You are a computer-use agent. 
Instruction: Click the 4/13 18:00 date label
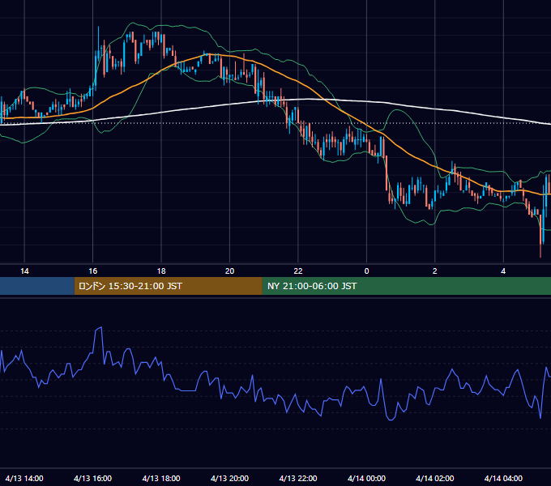click(161, 478)
